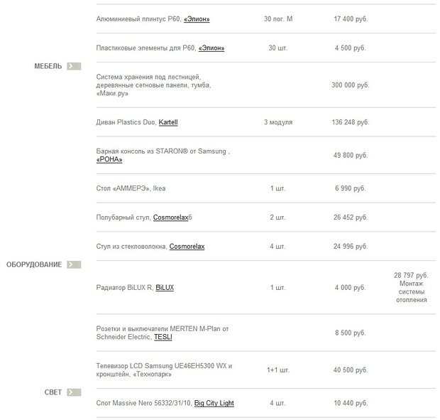This screenshot has height=420, width=440.
Task: Open the МЕБЕЛЬ section label
Action: coord(48,66)
